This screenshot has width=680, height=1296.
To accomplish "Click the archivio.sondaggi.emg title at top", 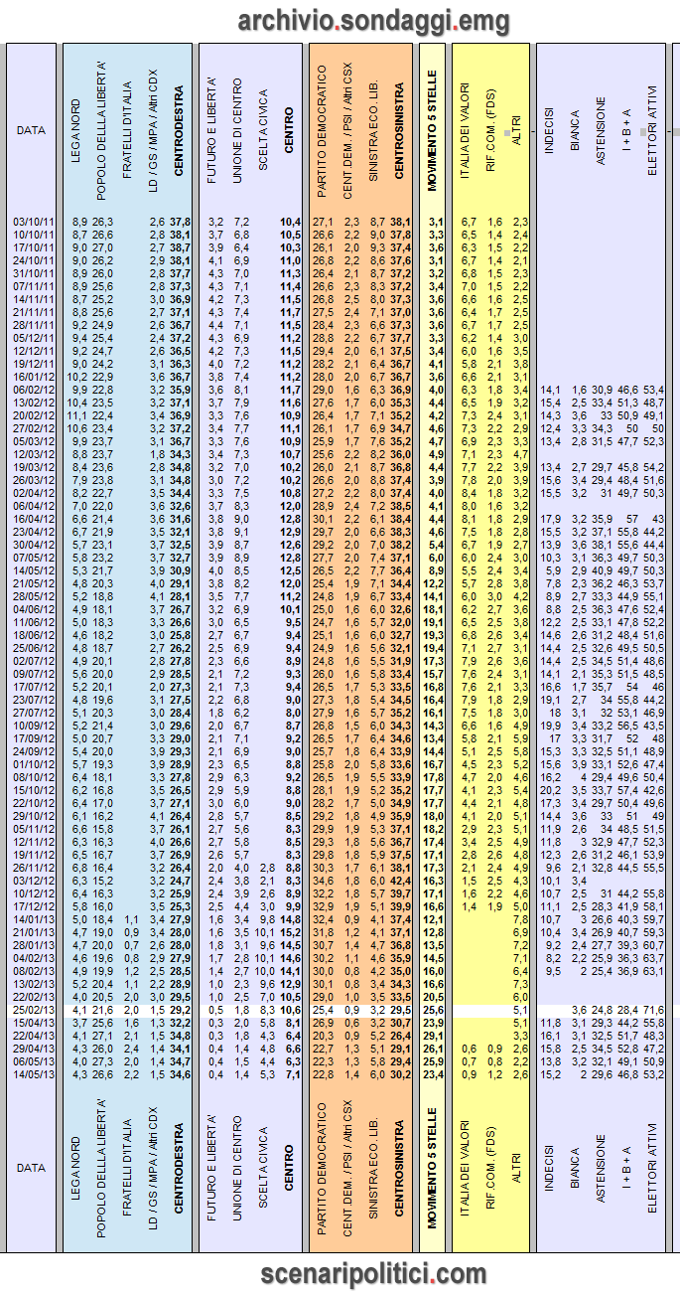I will click(x=373, y=20).
